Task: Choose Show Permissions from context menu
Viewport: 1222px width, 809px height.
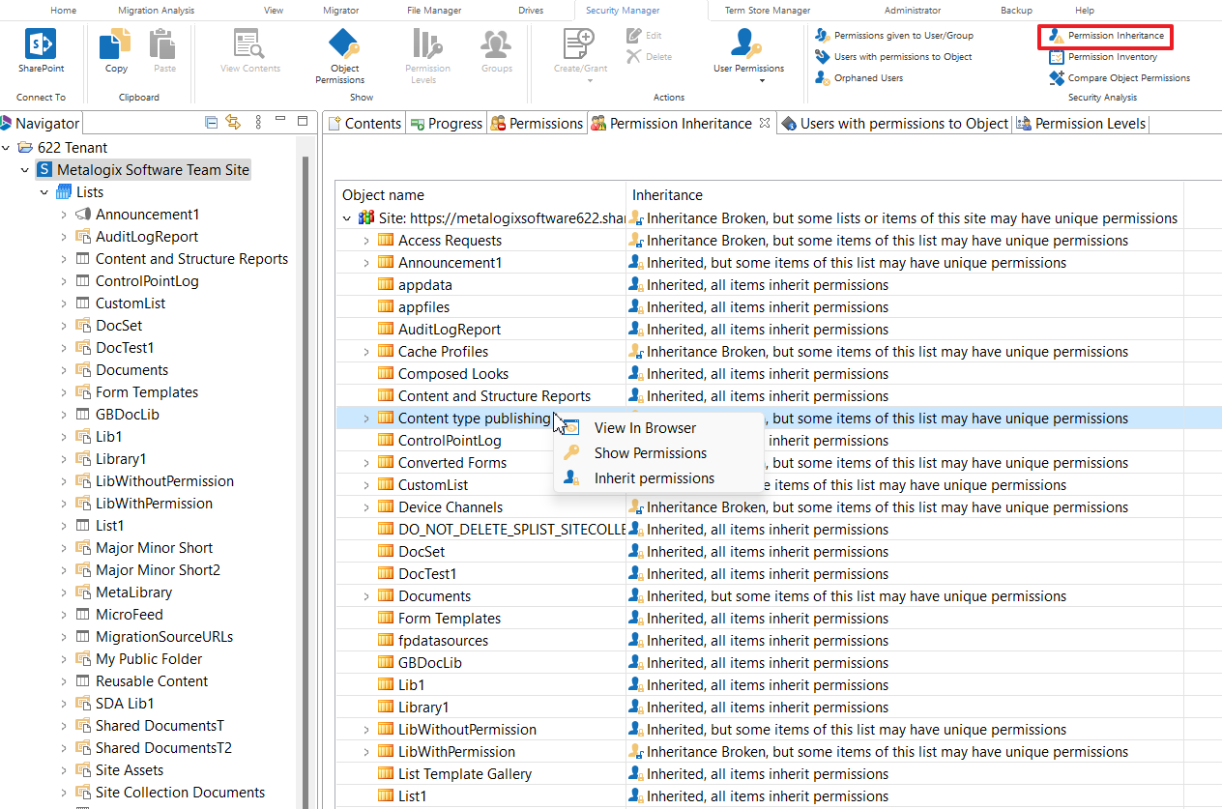Action: point(650,453)
